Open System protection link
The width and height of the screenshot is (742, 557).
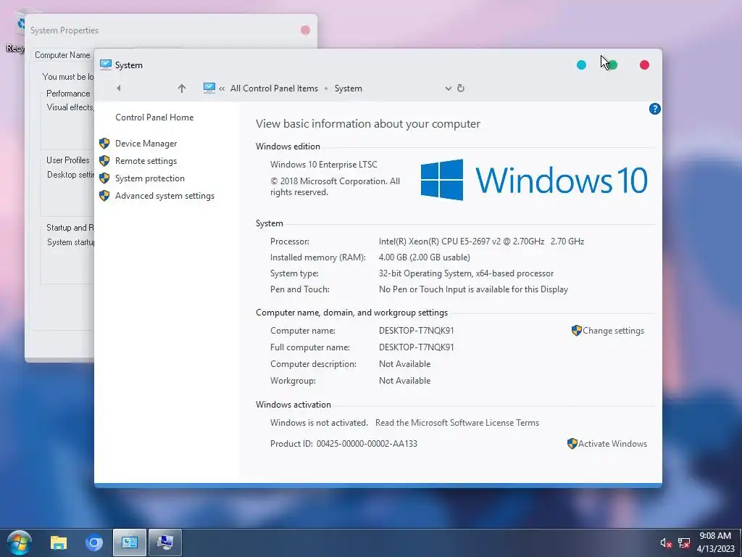point(149,178)
